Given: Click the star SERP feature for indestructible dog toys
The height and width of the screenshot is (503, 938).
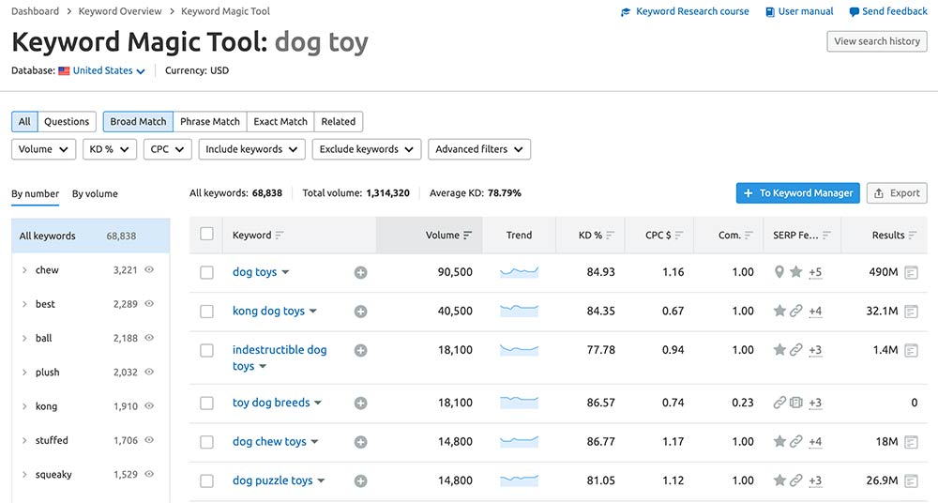Looking at the screenshot, I should pyautogui.click(x=779, y=350).
